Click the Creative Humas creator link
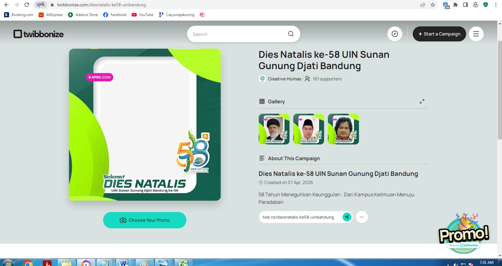 click(284, 79)
